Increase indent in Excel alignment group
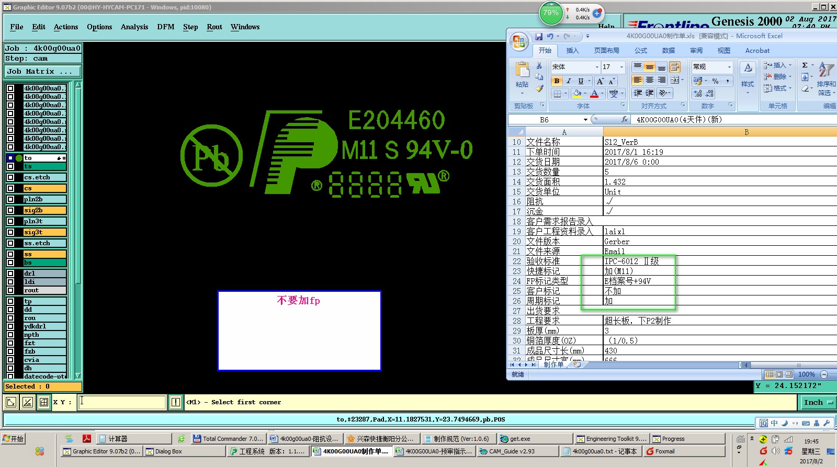This screenshot has height=467, width=837. point(649,93)
